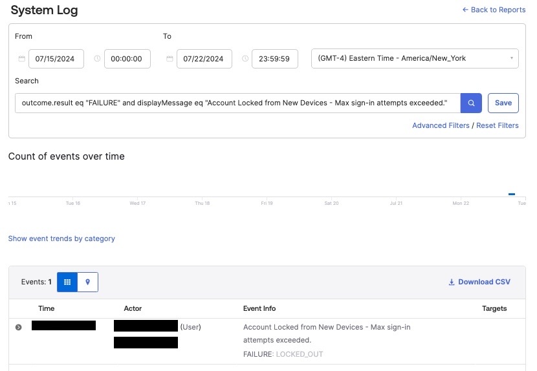This screenshot has width=537, height=371.
Task: Click the From time clock icon
Action: point(97,59)
